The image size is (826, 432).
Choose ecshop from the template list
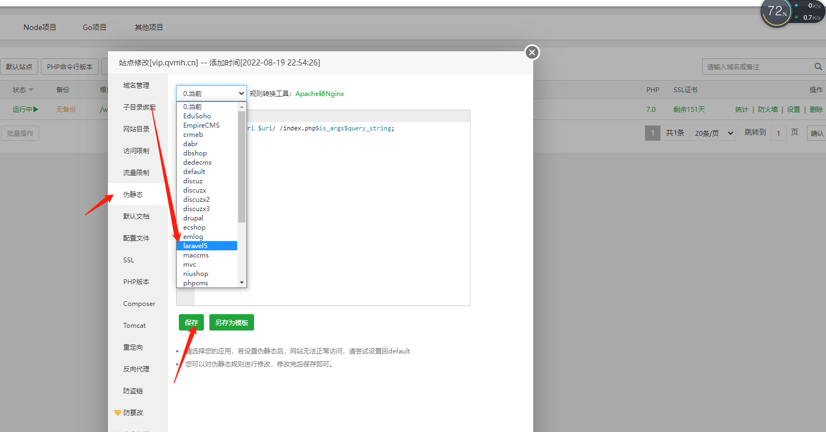point(207,227)
